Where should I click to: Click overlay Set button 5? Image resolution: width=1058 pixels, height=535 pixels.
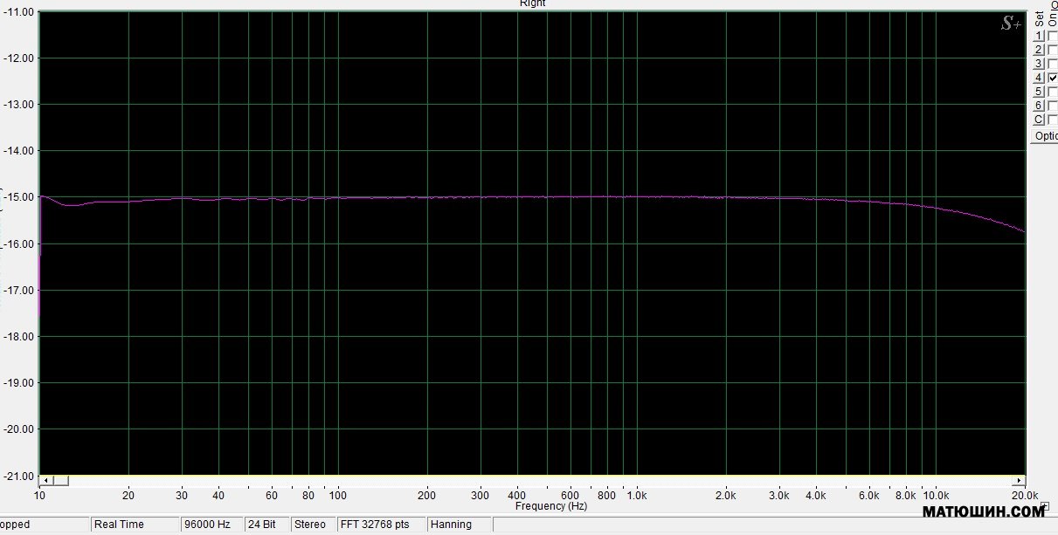(1039, 92)
